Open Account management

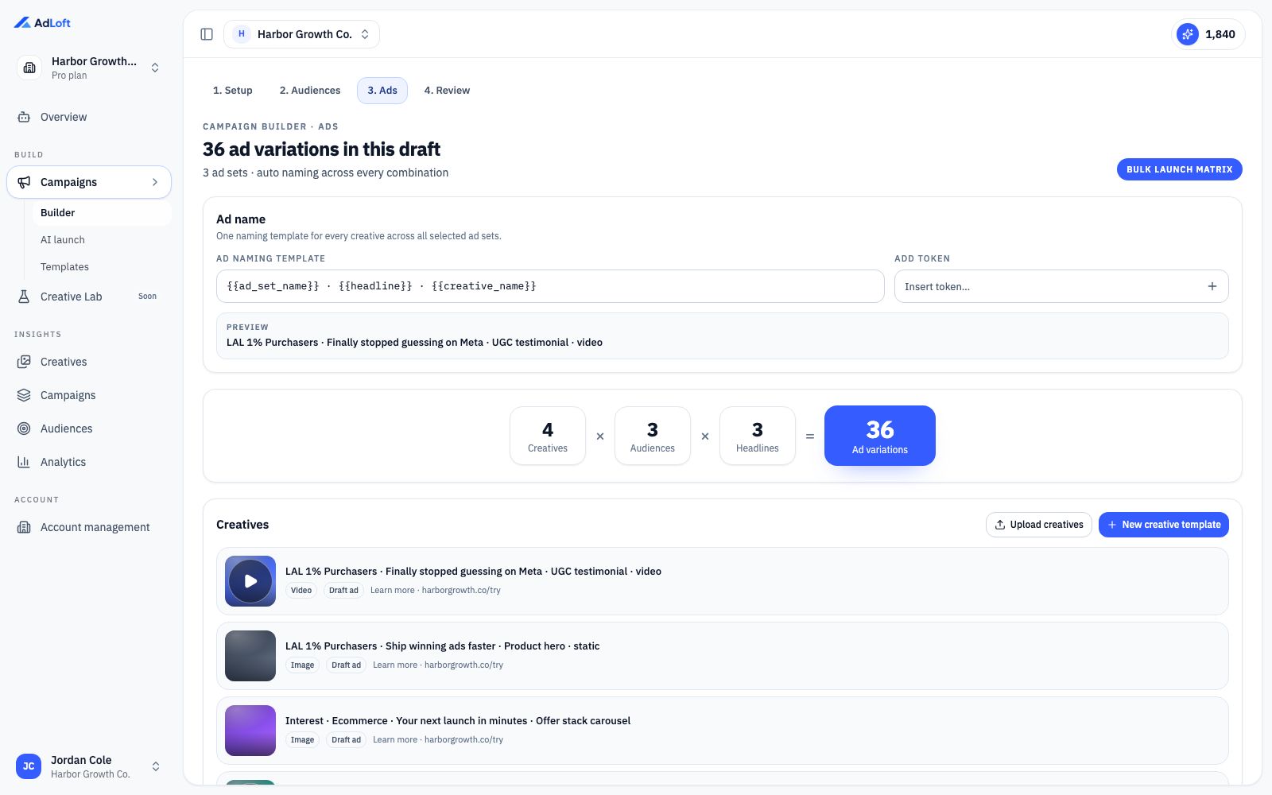89,527
